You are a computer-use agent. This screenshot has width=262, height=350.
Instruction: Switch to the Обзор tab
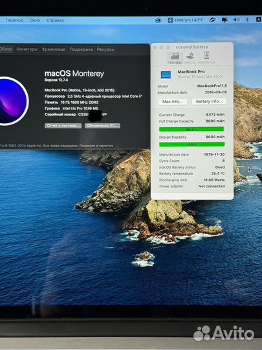coord(6,49)
